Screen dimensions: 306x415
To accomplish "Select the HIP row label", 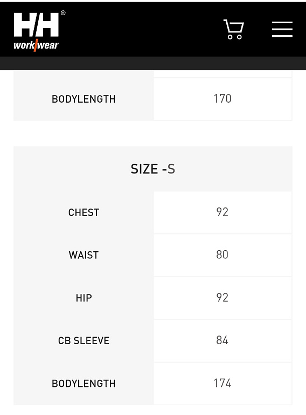I will pyautogui.click(x=84, y=298).
